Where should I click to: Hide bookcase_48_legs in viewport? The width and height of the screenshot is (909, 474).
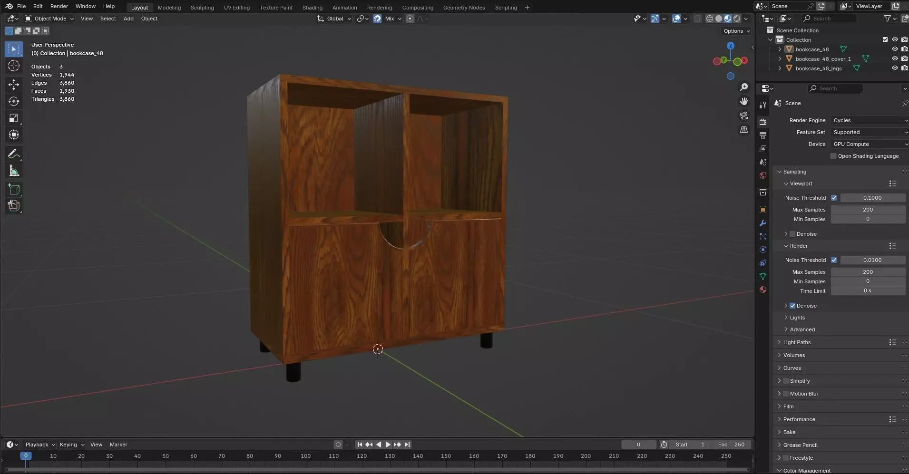(x=895, y=68)
